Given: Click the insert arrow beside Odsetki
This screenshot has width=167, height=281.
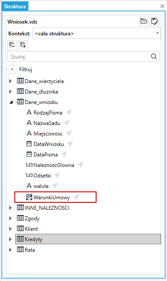Looking at the screenshot, I should (x=57, y=175).
